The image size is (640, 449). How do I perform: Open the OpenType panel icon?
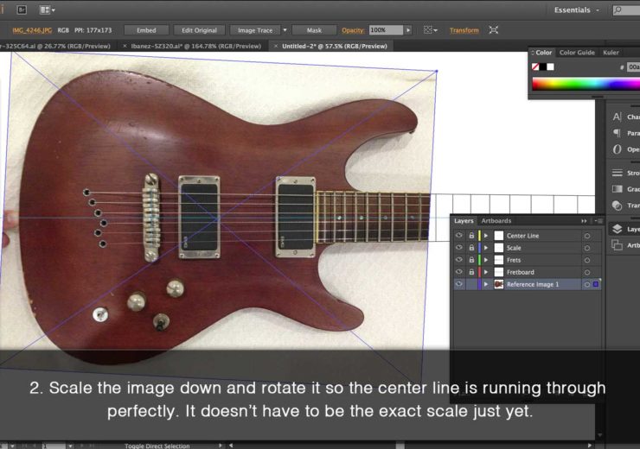point(618,149)
